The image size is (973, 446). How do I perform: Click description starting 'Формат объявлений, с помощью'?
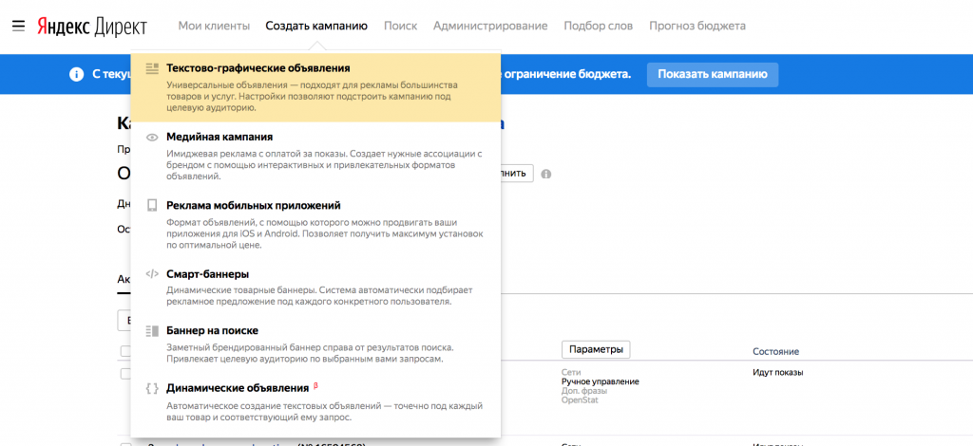click(x=325, y=232)
